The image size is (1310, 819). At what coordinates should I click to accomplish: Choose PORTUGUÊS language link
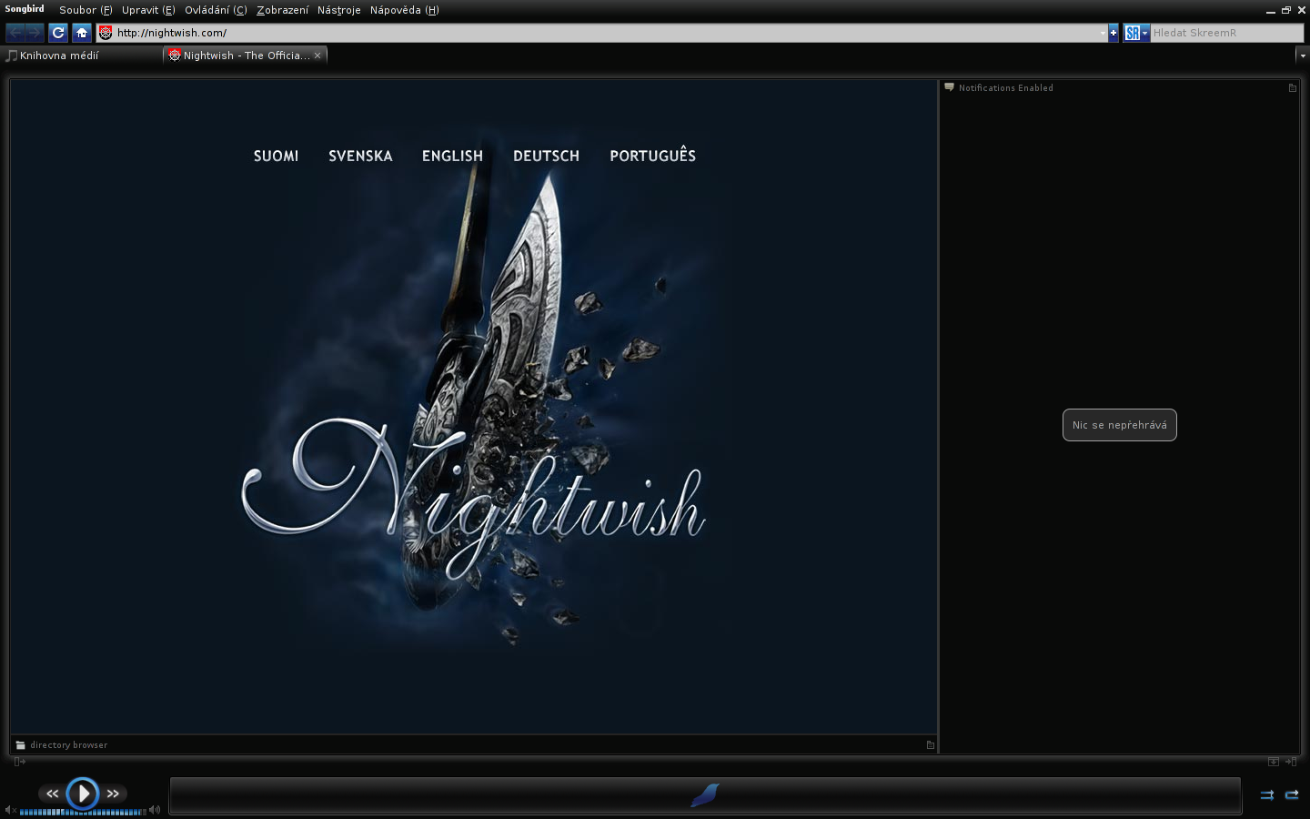[x=652, y=155]
